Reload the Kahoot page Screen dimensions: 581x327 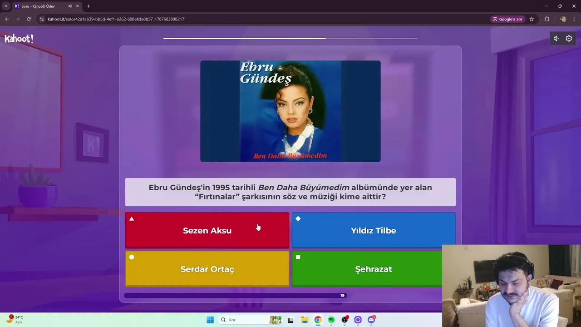click(29, 19)
